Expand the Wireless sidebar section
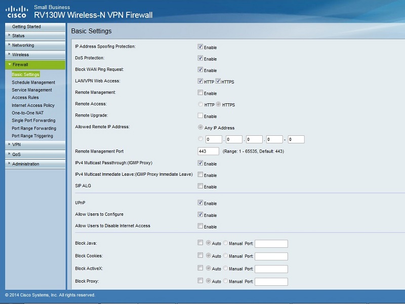 20,55
